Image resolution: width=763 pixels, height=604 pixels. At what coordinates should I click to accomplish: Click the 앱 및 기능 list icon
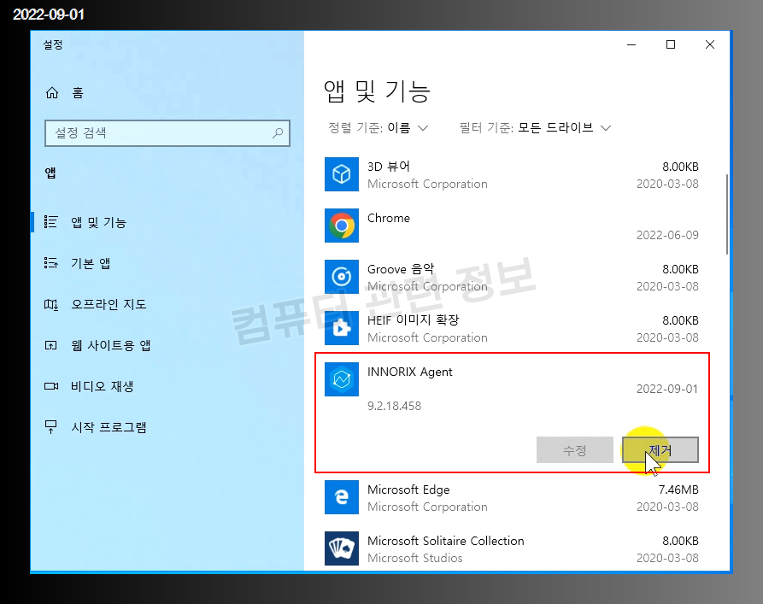click(x=51, y=222)
